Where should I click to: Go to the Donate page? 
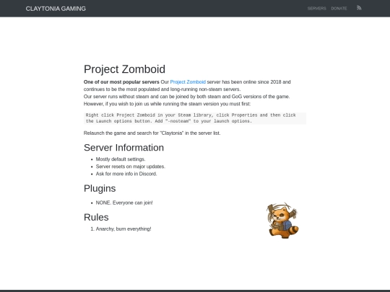click(x=339, y=9)
